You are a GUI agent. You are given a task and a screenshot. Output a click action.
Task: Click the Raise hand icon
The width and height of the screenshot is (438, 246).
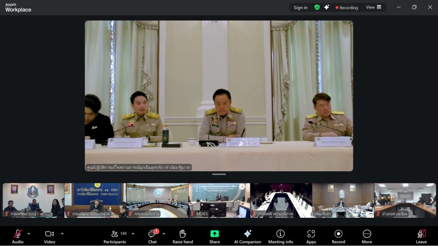click(183, 236)
